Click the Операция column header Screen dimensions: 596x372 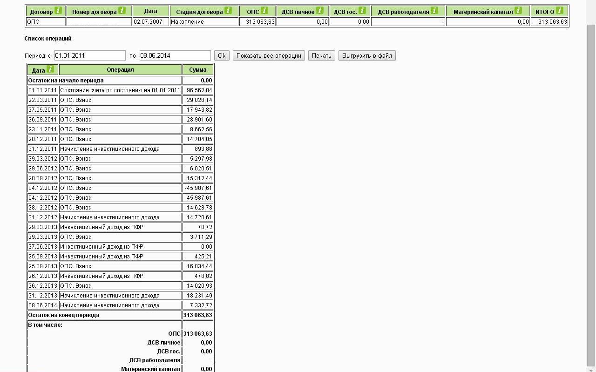[x=120, y=70]
